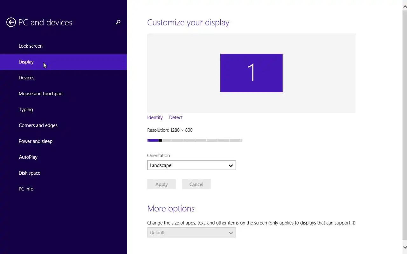Click the Cancel button
407x254 pixels.
(196, 184)
